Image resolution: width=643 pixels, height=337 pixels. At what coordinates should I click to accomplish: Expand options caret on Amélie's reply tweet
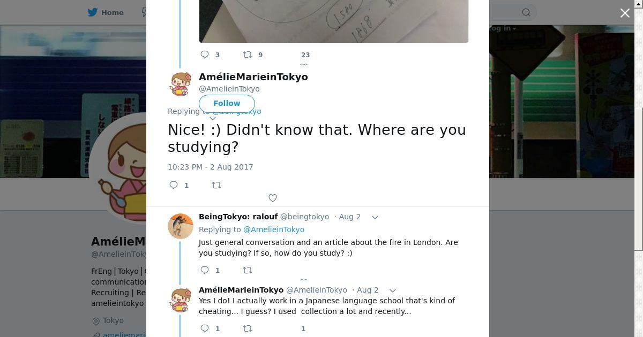393,290
